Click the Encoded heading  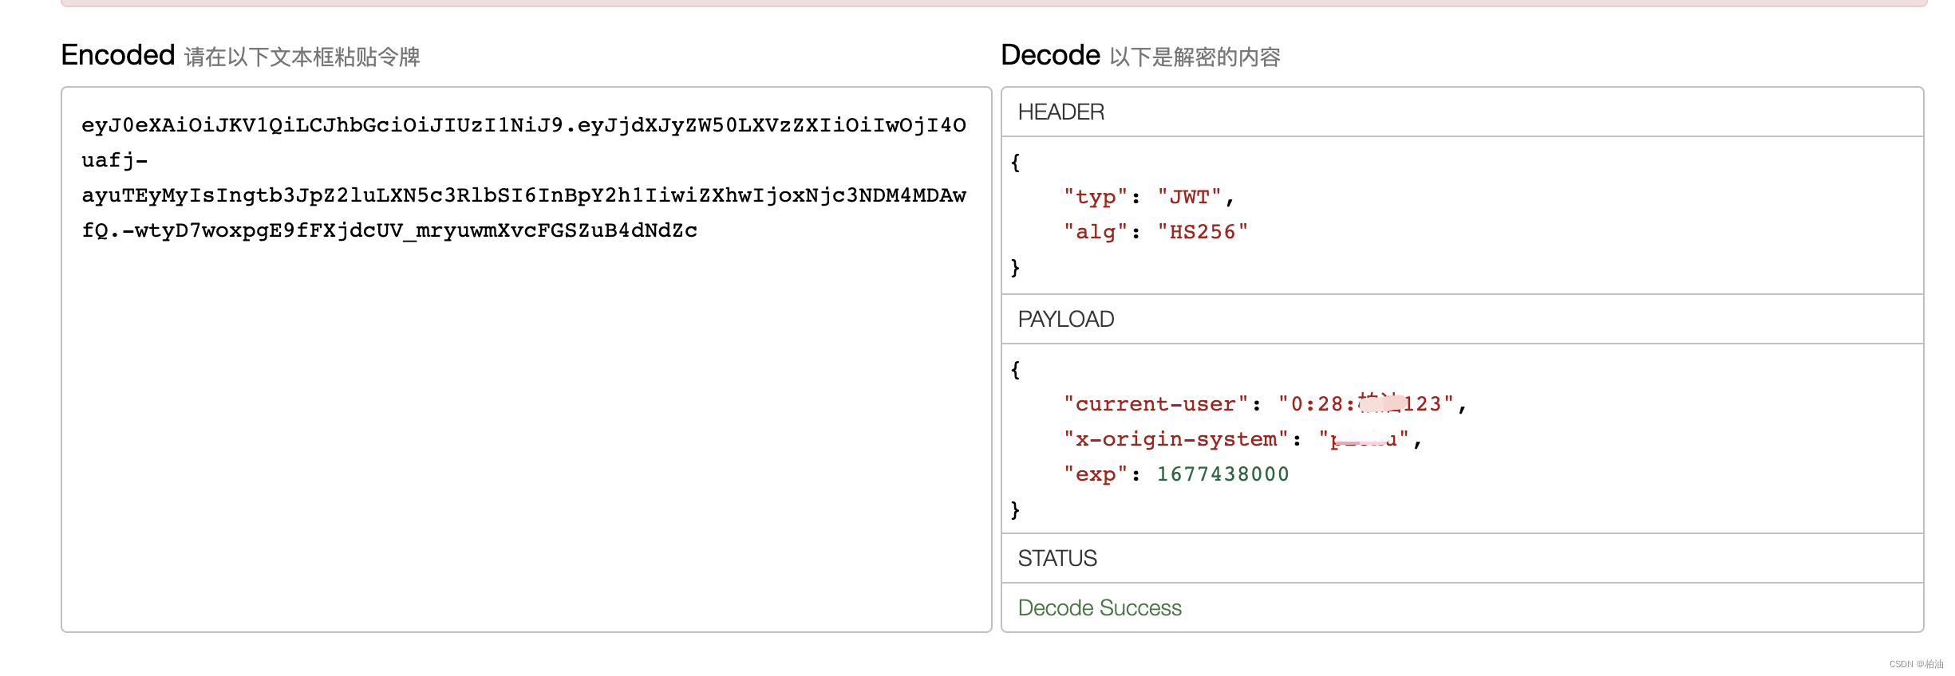[118, 55]
